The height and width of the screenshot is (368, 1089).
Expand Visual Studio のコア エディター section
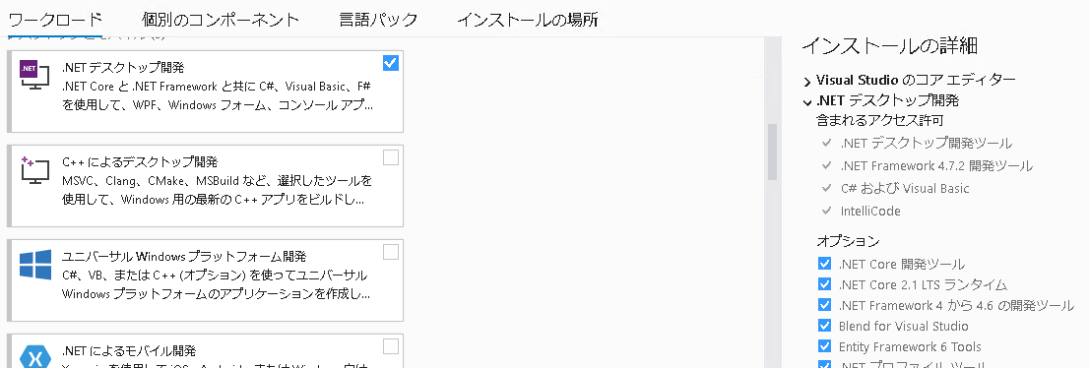click(807, 82)
